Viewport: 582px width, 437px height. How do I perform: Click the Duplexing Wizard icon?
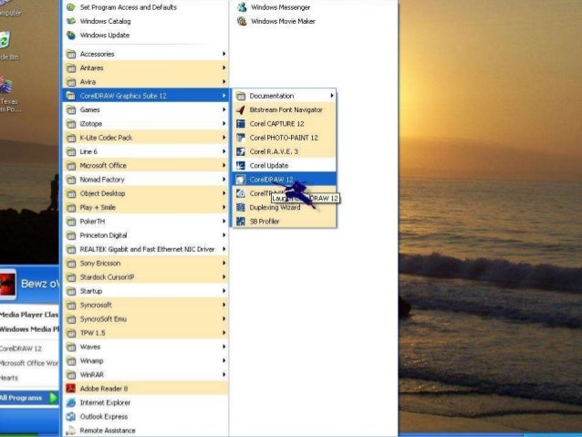pyautogui.click(x=241, y=207)
